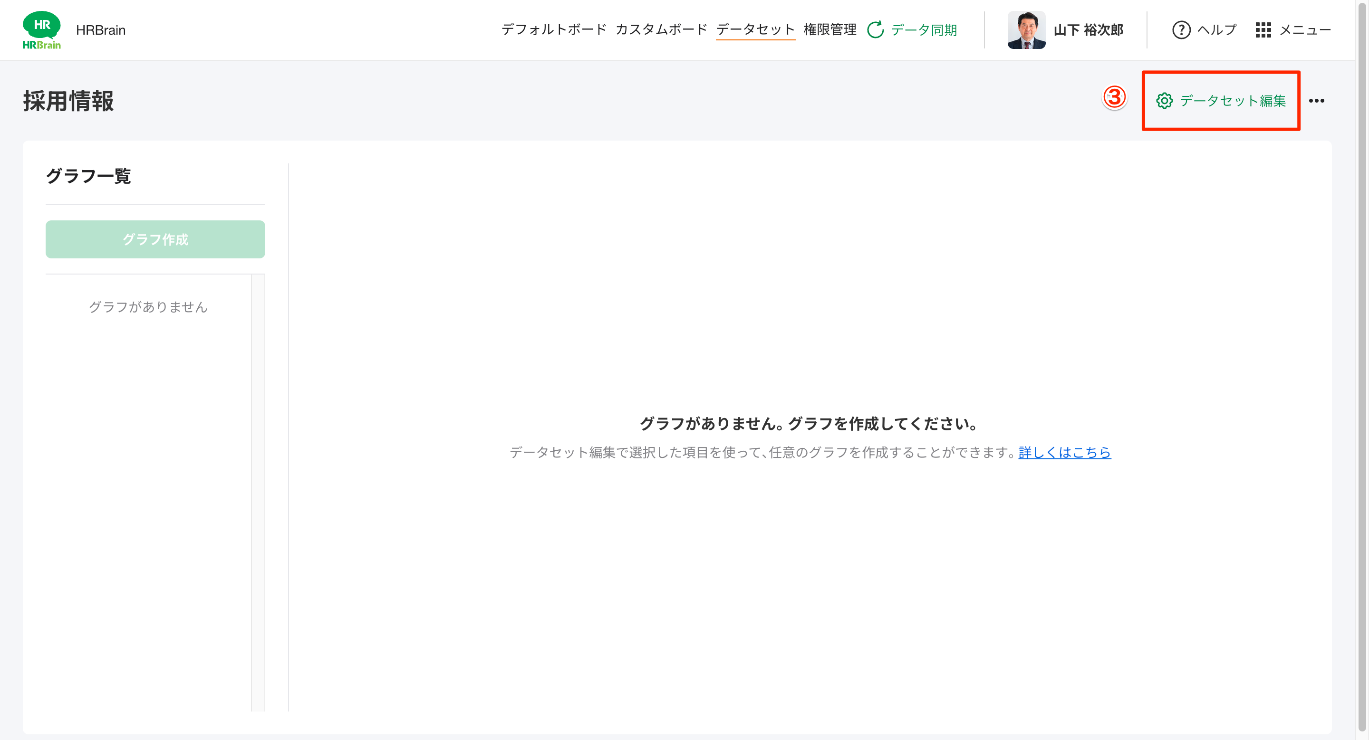Screen dimensions: 1369x740
Task: Click 山下 裕次郎's profile photo
Action: coord(1026,30)
